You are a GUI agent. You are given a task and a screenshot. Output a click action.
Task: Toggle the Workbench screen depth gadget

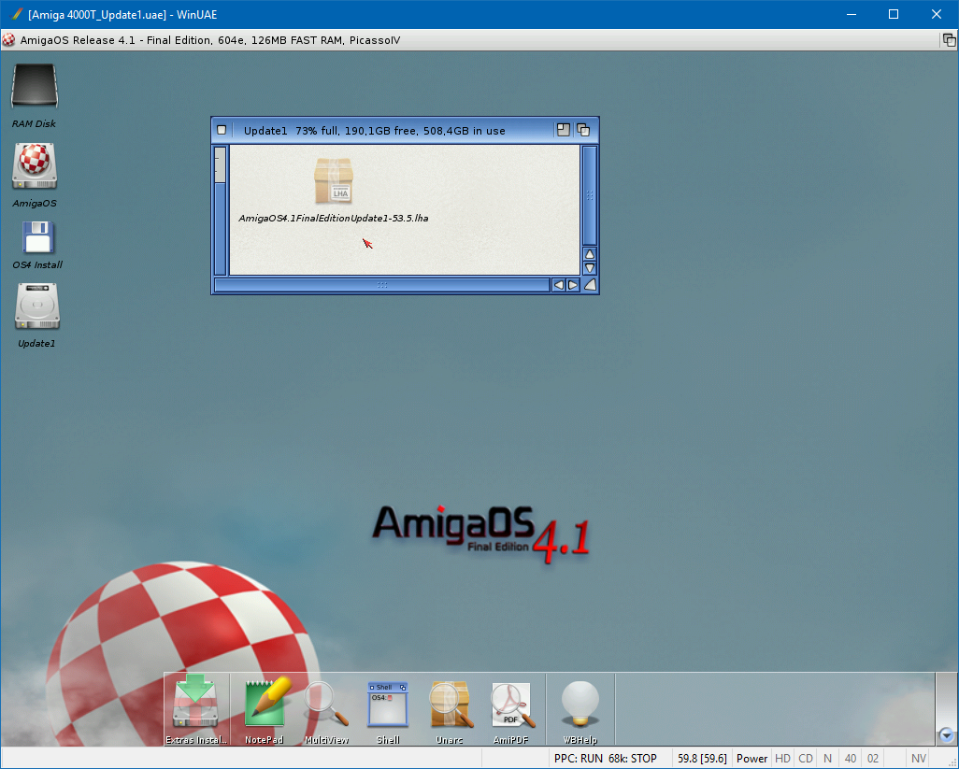click(949, 40)
